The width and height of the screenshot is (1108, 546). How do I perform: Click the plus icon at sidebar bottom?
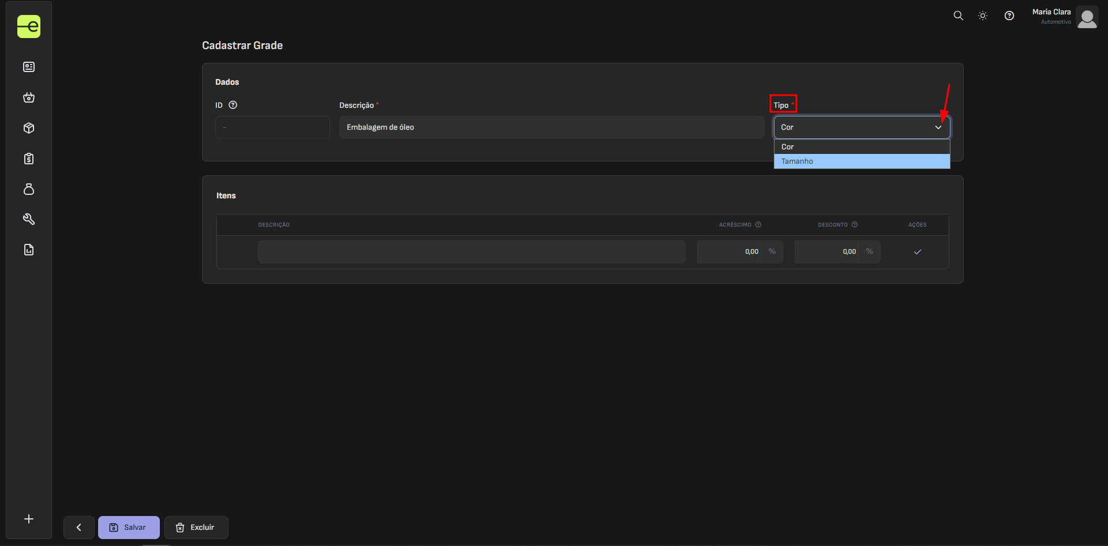pos(29,519)
